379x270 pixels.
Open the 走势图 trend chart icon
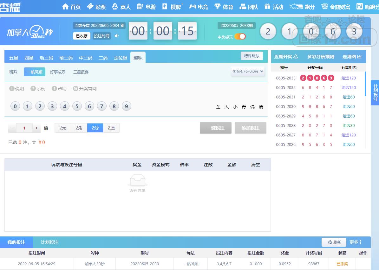(x=359, y=57)
